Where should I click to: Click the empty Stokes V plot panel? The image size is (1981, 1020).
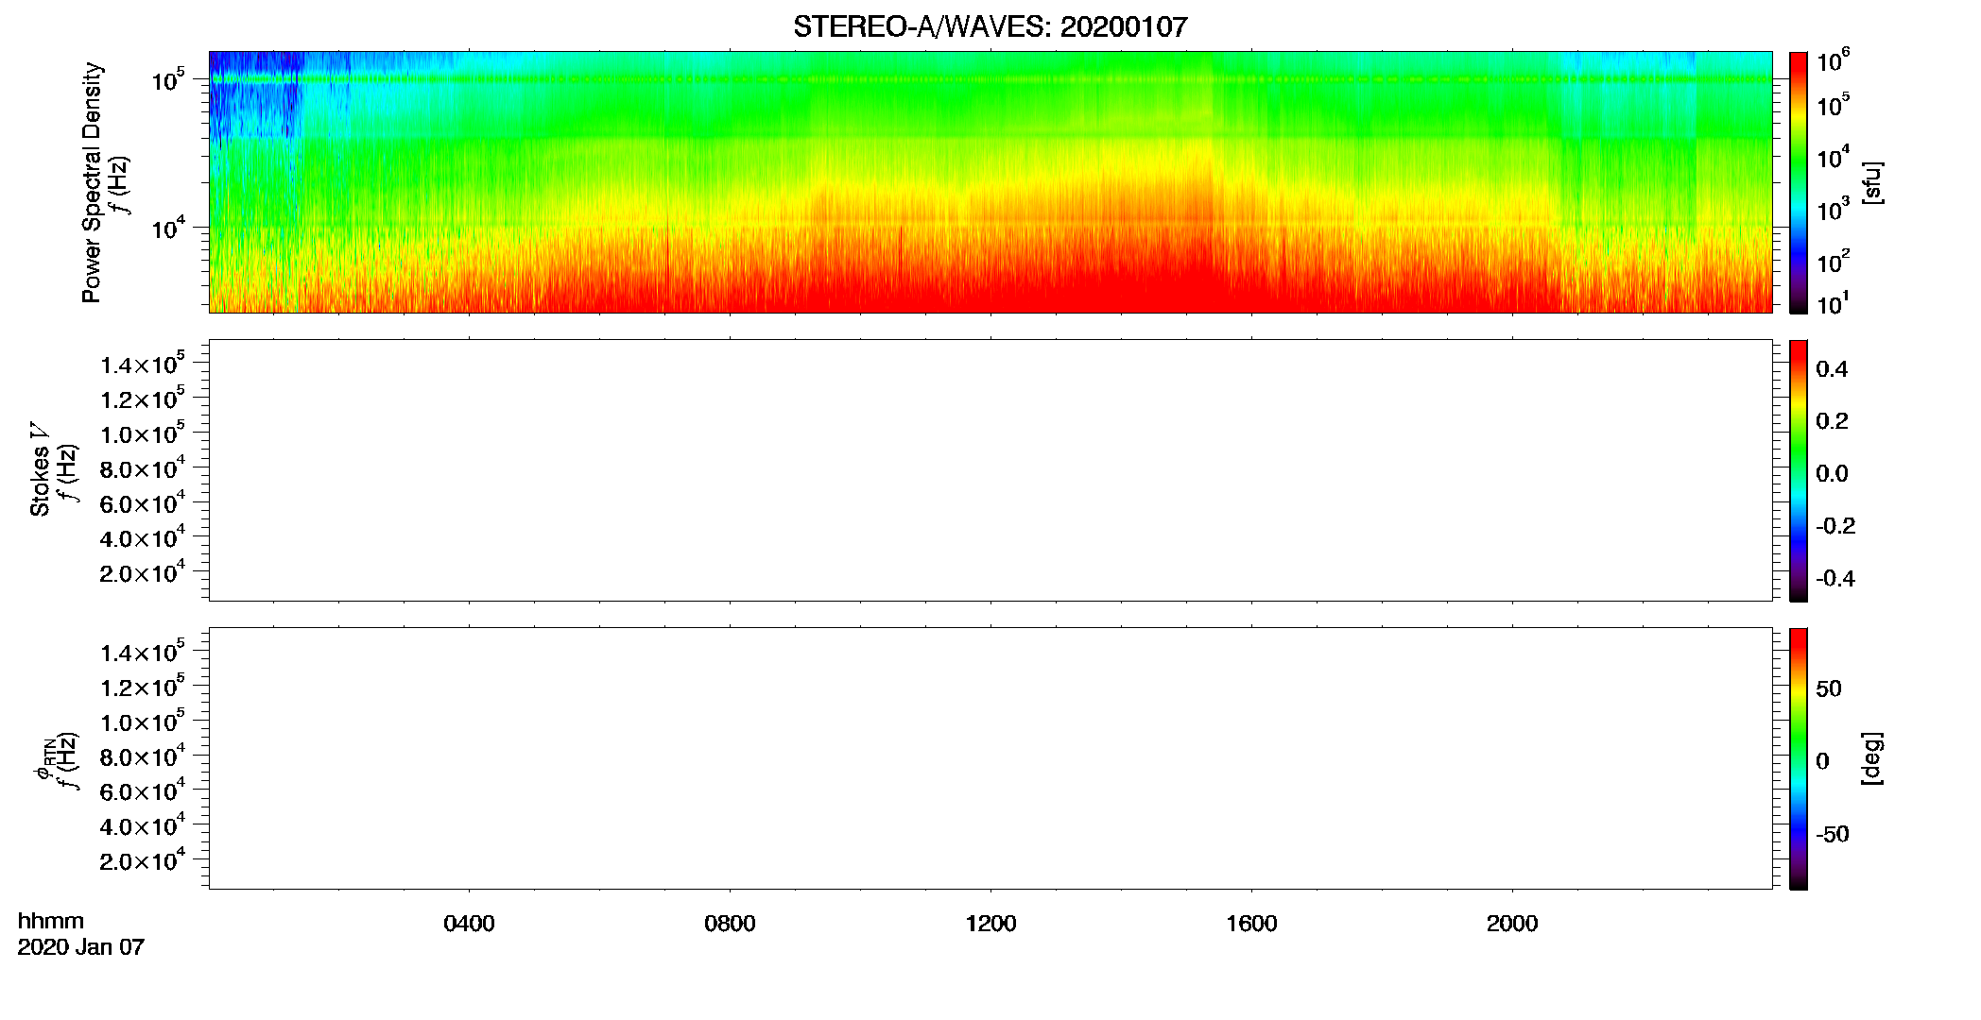[990, 470]
